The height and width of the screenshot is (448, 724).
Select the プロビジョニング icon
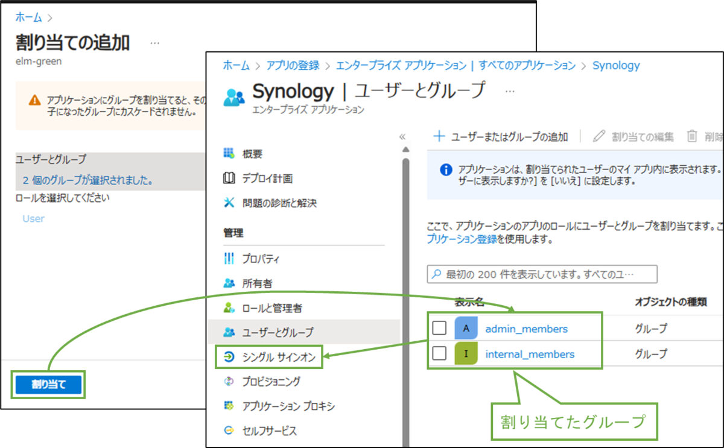tap(229, 382)
